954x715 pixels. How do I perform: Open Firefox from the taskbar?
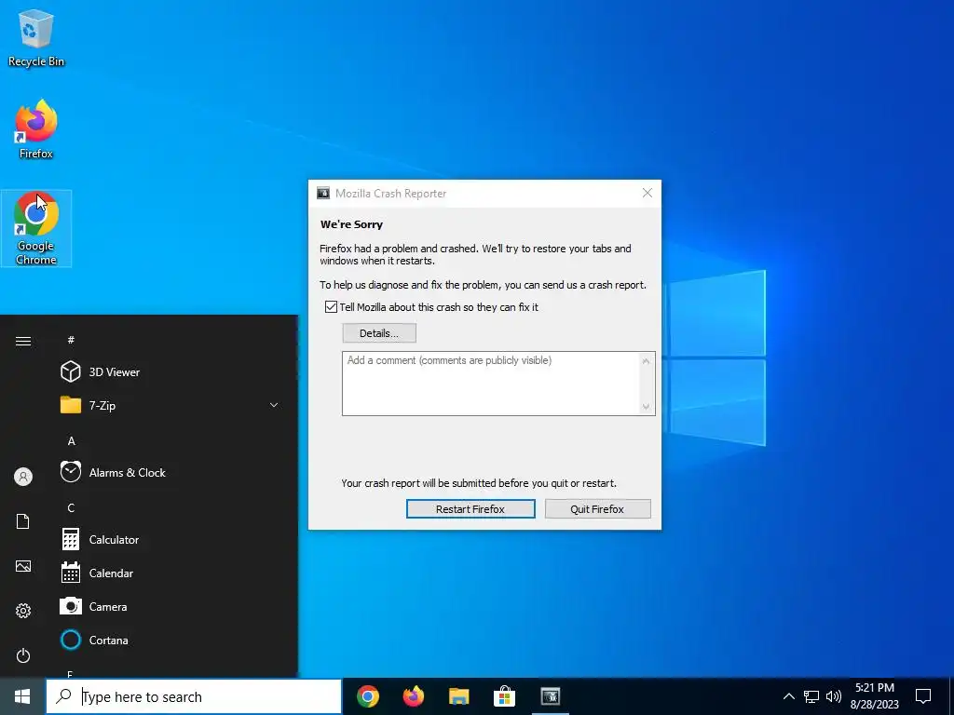point(414,696)
